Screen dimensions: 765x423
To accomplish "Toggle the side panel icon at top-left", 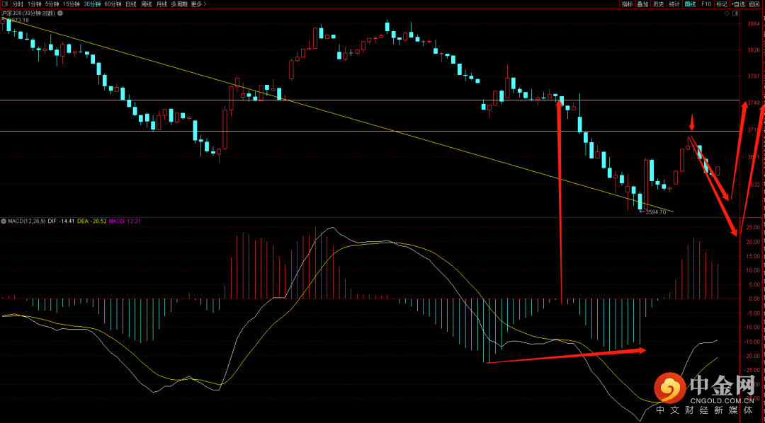I will 6,4.
